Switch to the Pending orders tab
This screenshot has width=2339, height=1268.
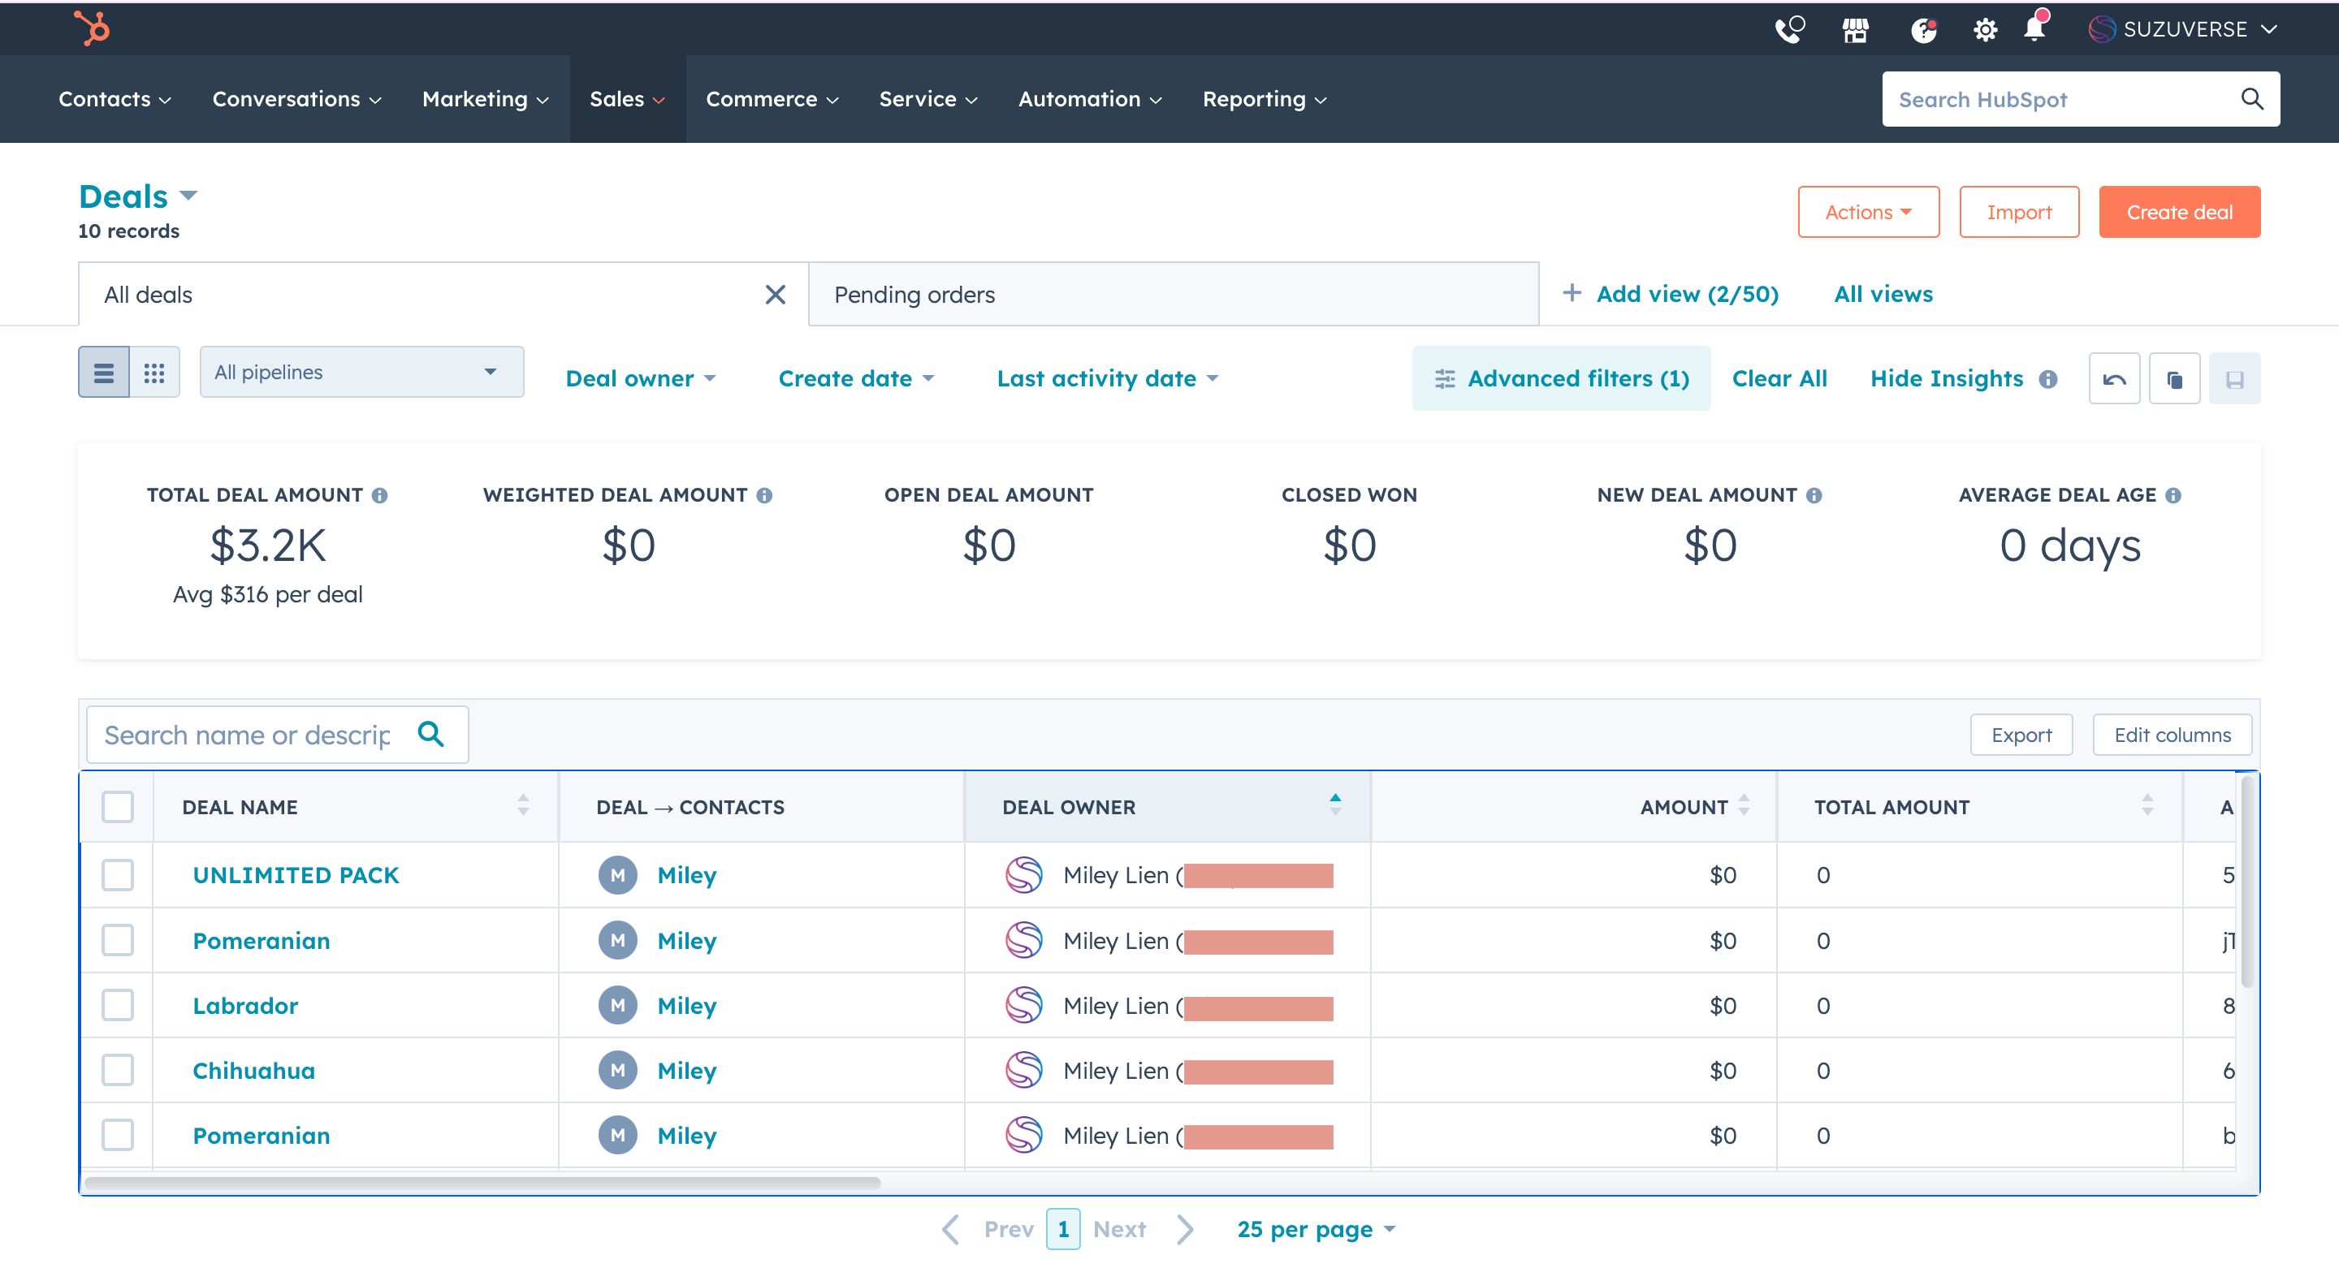pos(914,294)
